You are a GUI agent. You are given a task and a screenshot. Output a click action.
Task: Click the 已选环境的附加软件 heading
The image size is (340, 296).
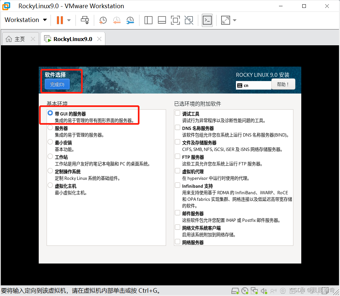tap(198, 104)
